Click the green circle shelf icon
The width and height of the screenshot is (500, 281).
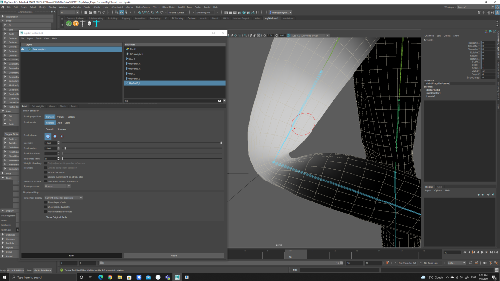pos(69,23)
